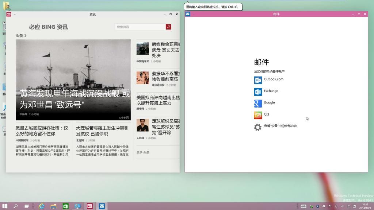The height and width of the screenshot is (210, 374).
Task: Click the settings gear icon in Mail
Action: (258, 127)
